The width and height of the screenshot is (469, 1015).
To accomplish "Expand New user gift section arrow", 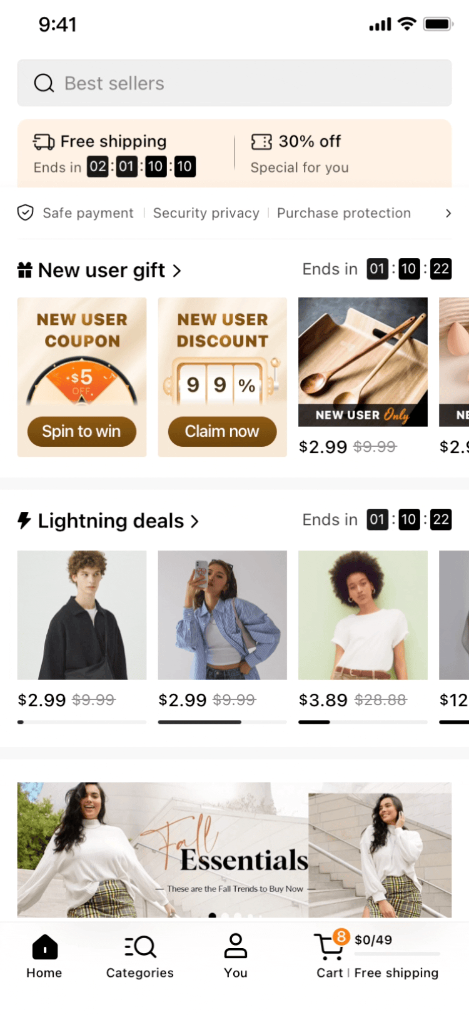I will pyautogui.click(x=177, y=271).
